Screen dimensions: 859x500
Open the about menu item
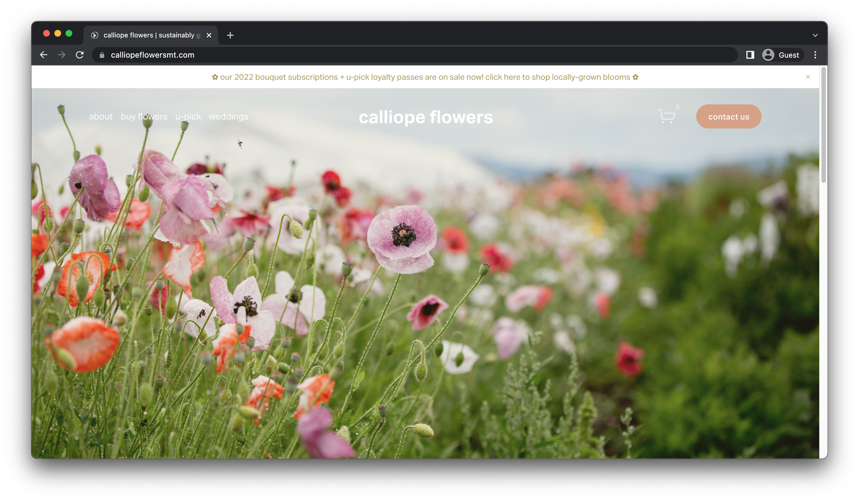[x=101, y=117]
